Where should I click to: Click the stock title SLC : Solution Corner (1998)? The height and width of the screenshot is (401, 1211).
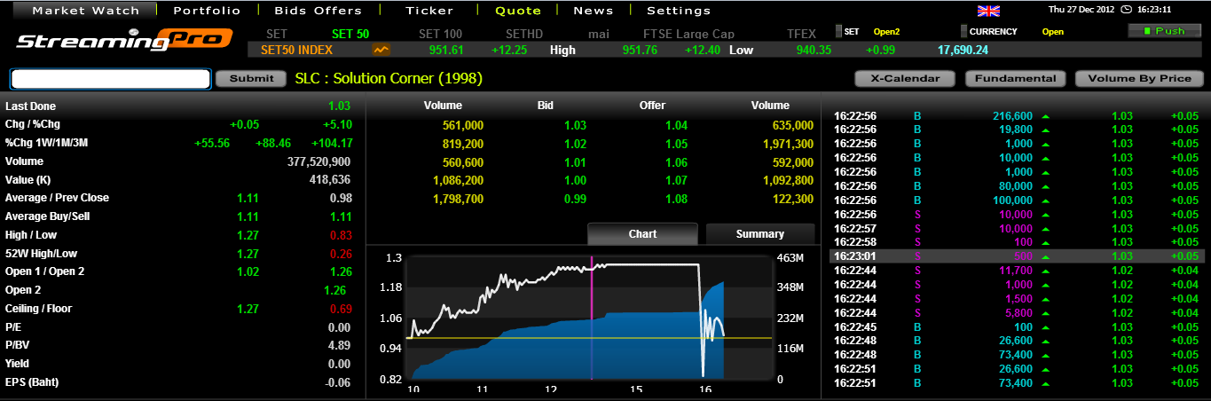coord(389,78)
